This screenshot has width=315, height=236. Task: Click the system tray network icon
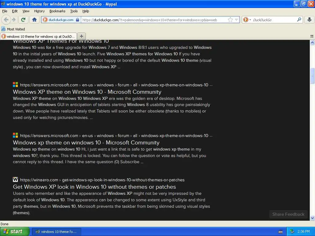pos(292,231)
